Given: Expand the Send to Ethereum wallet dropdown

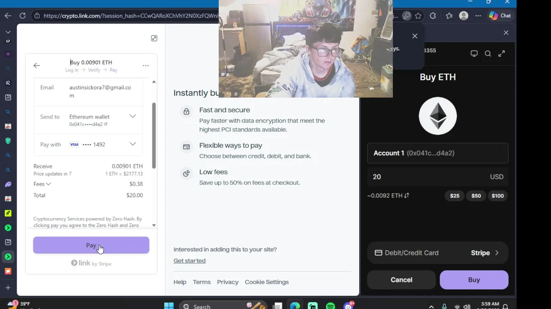Looking at the screenshot, I should (133, 116).
